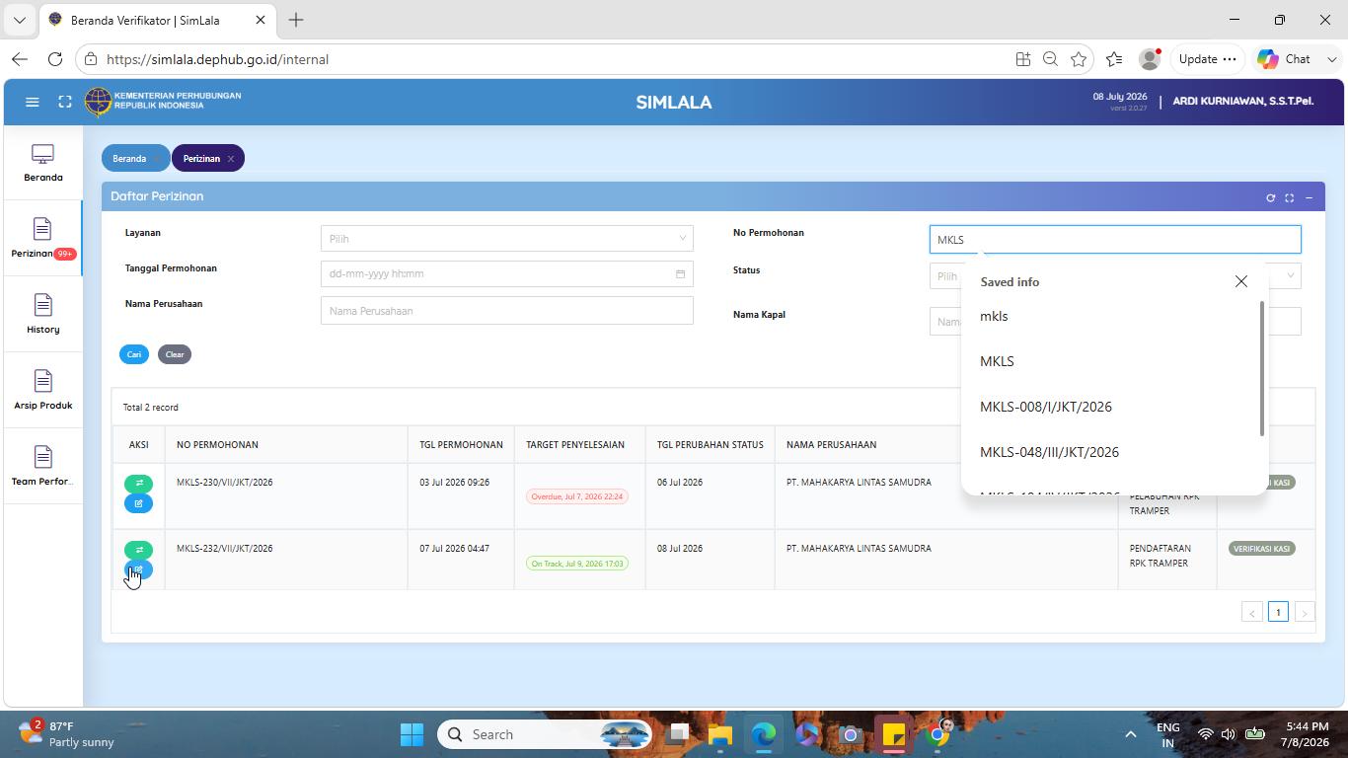Click green transfer icon for MKLS-230/VII/JKT/2026
This screenshot has width=1348, height=758.
(138, 484)
